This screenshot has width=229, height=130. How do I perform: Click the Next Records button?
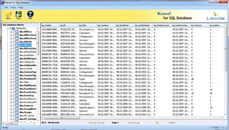pos(134,123)
